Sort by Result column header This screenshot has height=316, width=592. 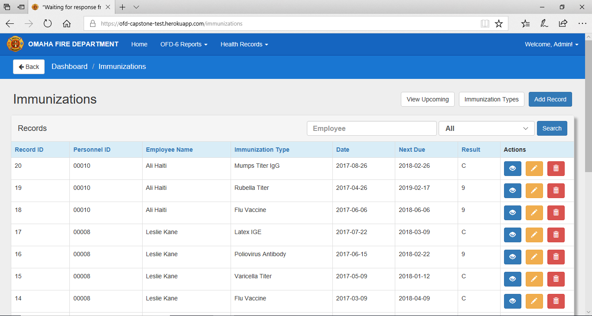(471, 150)
